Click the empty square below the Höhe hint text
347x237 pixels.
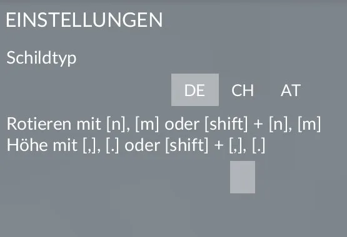pyautogui.click(x=243, y=177)
